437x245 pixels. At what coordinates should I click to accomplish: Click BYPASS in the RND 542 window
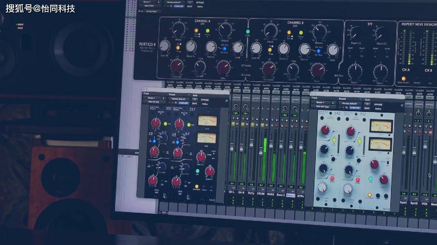(378, 105)
